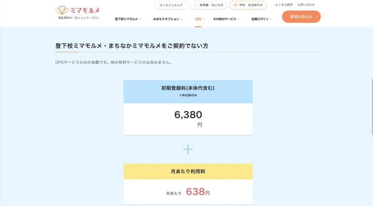Click the person icon in 保育園・法人の方
Image resolution: width=373 pixels, height=206 pixels.
[x=196, y=5]
